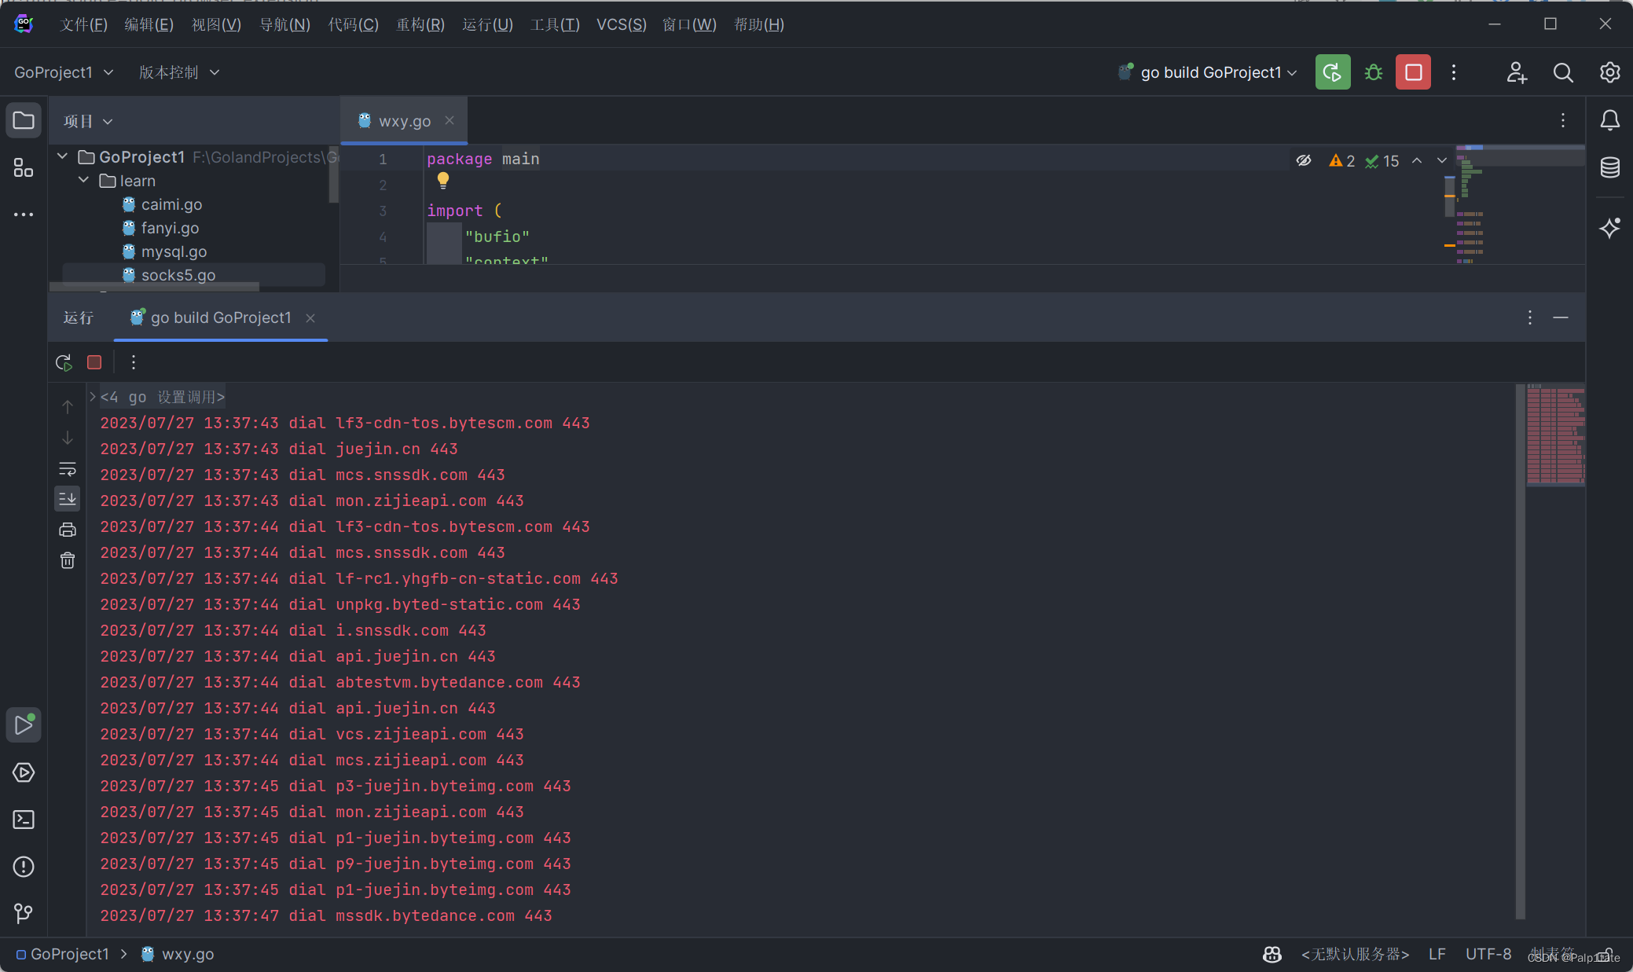Screen dimensions: 1633x972
Task: Toggle the inspections eye icon in editor
Action: click(x=1304, y=161)
